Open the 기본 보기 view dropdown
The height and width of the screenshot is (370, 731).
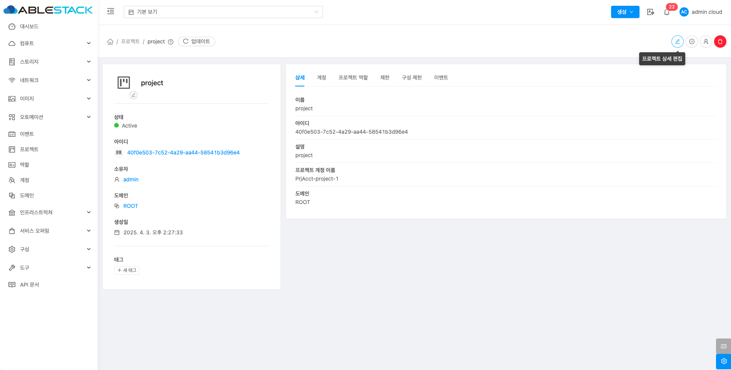pos(223,12)
